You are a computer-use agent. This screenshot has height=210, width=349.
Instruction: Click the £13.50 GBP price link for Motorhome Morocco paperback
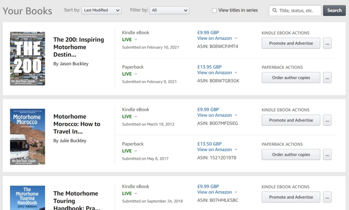(209, 144)
